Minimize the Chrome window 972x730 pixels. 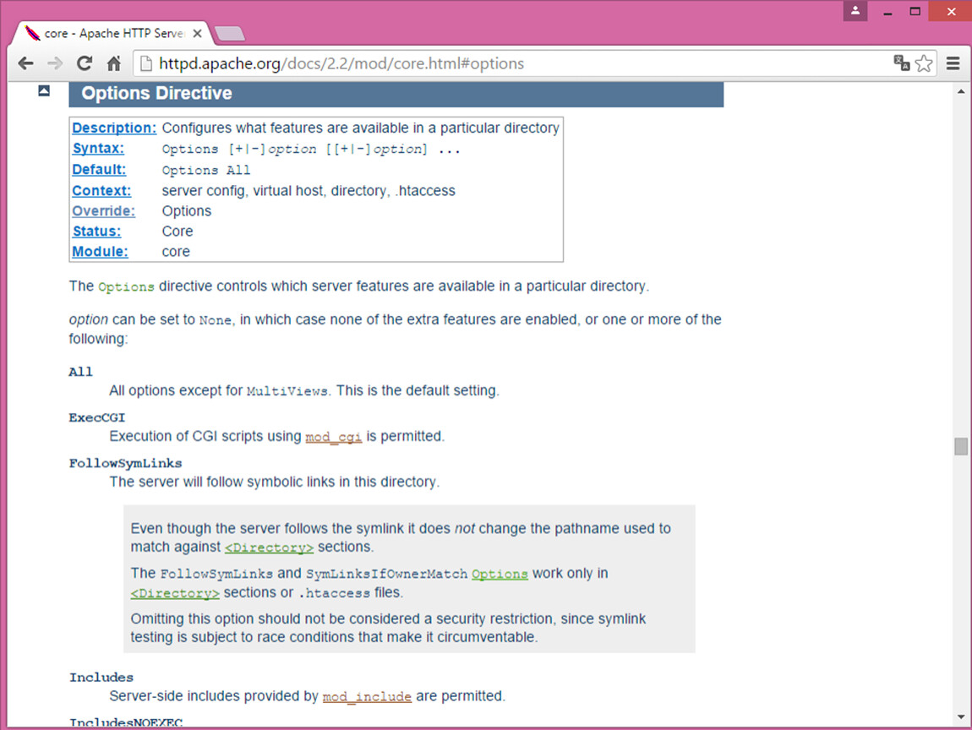point(887,11)
